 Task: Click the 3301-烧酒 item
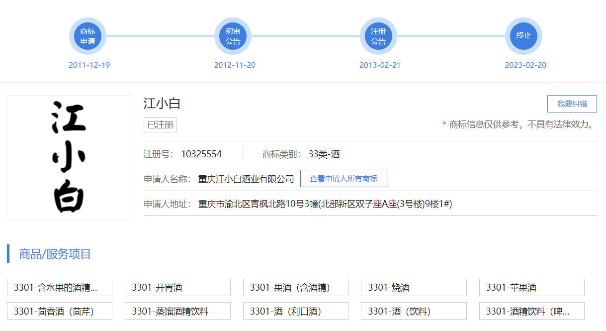pos(414,288)
